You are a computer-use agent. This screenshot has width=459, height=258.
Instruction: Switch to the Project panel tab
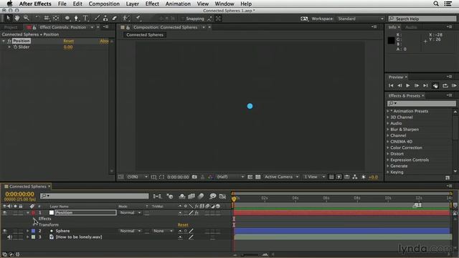(x=11, y=27)
